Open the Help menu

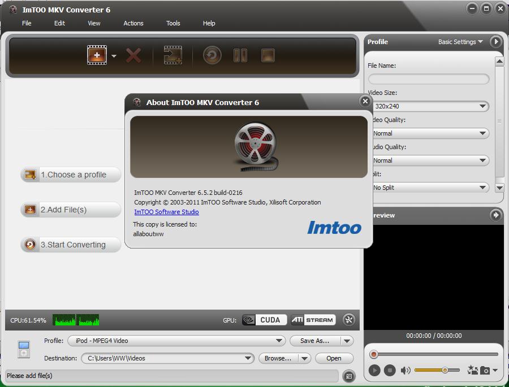[209, 23]
